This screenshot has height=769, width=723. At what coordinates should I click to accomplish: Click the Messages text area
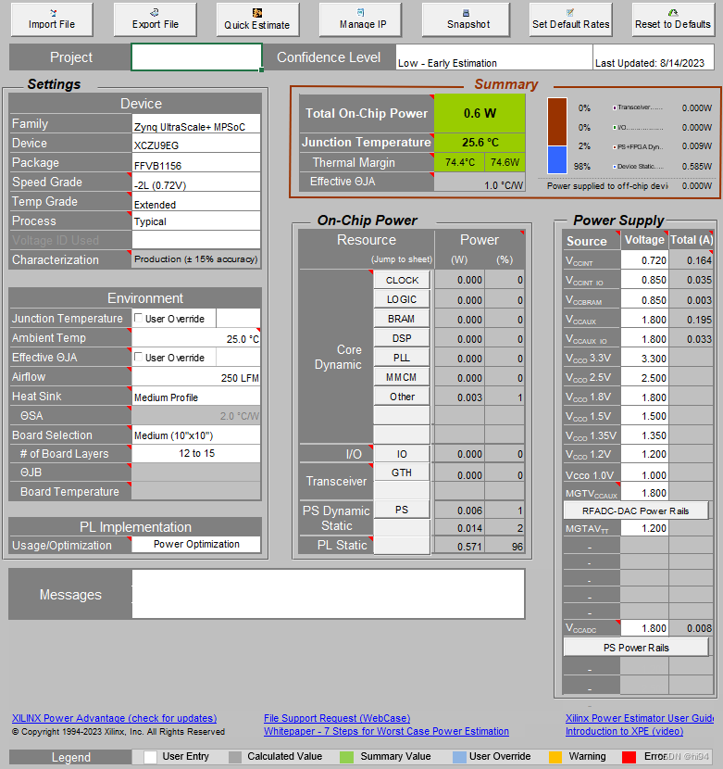pyautogui.click(x=329, y=593)
